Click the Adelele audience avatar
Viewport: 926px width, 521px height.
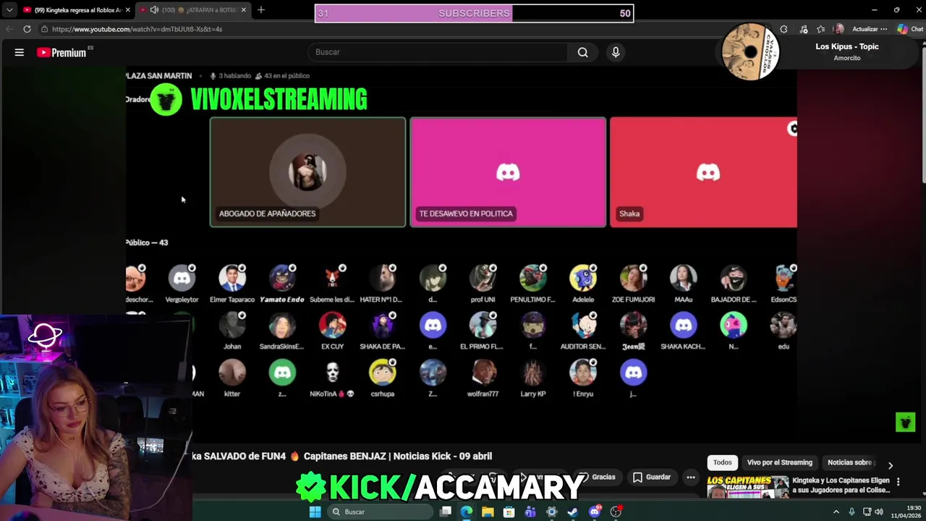583,278
